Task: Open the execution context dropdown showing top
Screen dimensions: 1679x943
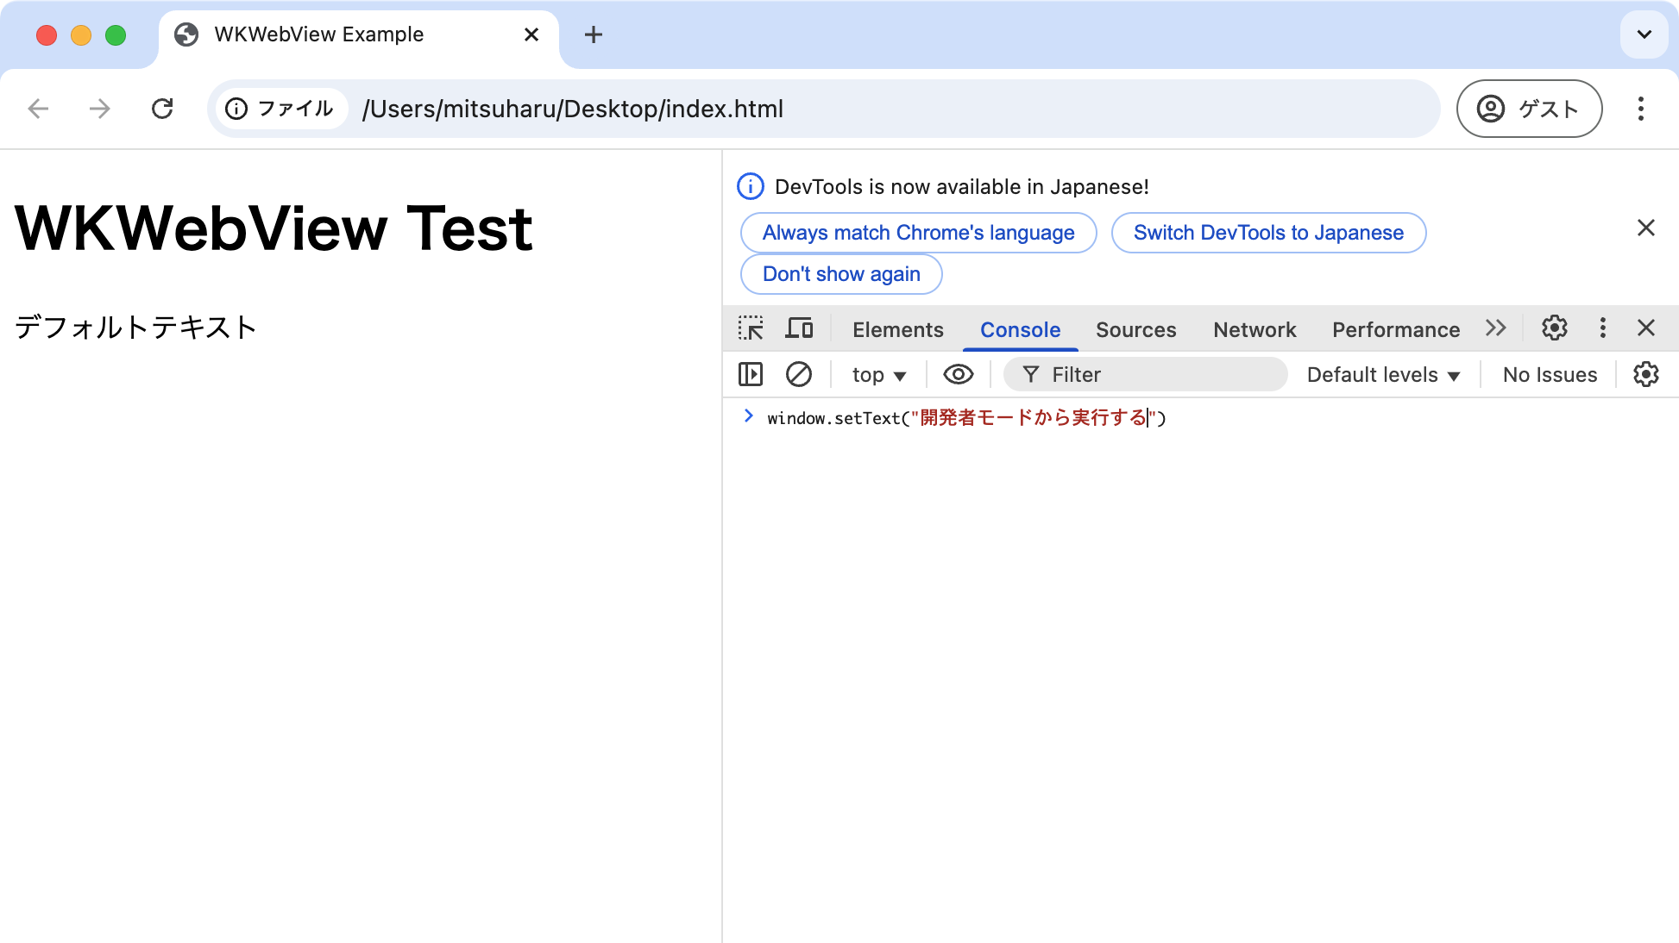Action: point(877,374)
